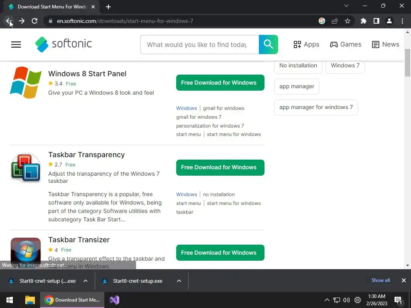The image size is (411, 308).
Task: Open the Chrome three-dot menu
Action: (x=402, y=21)
